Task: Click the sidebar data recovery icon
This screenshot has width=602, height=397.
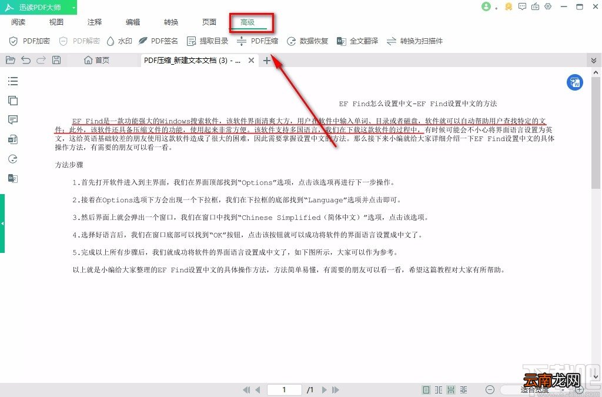Action: point(13,159)
